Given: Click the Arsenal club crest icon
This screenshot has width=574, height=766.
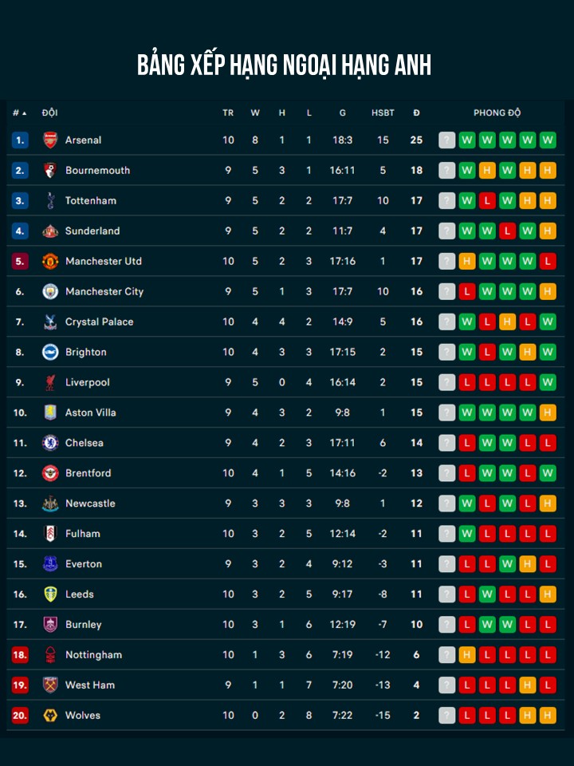Looking at the screenshot, I should tap(50, 140).
